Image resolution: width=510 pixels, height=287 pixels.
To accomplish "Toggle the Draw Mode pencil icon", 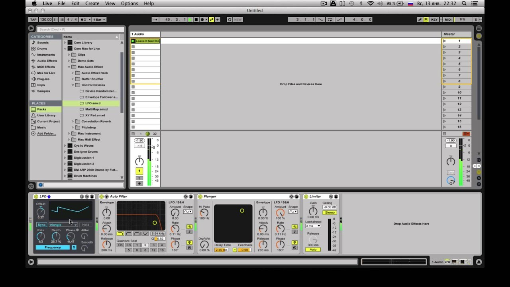I will pyautogui.click(x=420, y=20).
